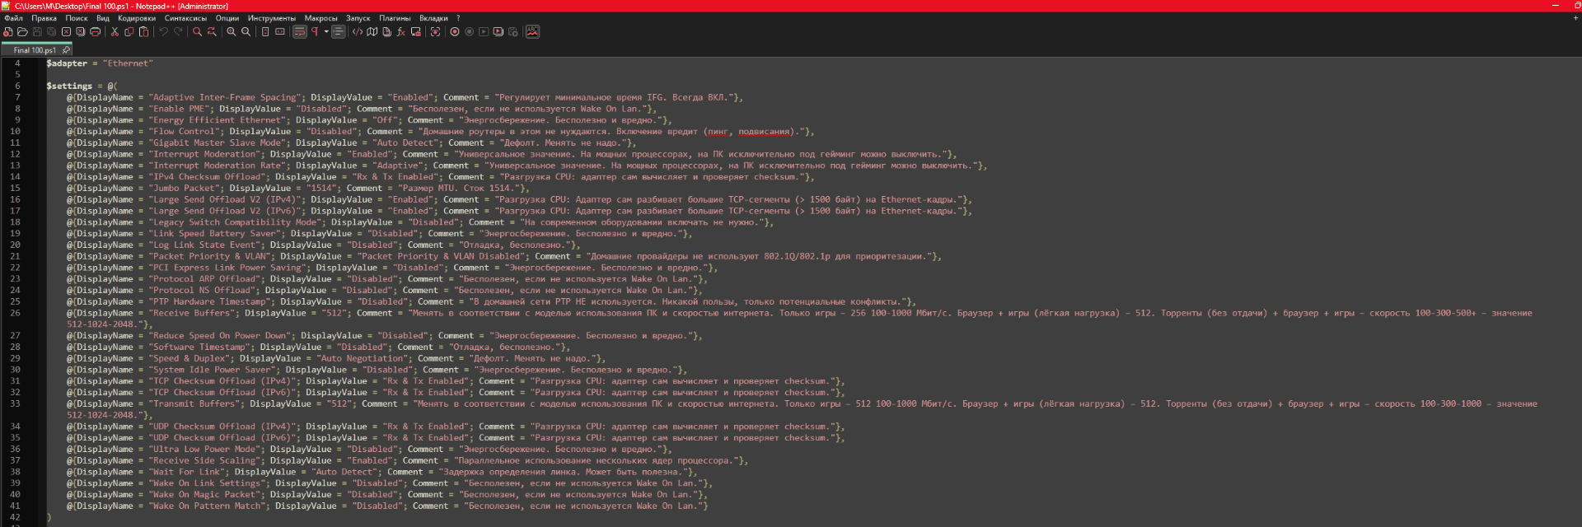Toggle the indent guide button
Image resolution: width=1582 pixels, height=527 pixels.
pos(339,32)
